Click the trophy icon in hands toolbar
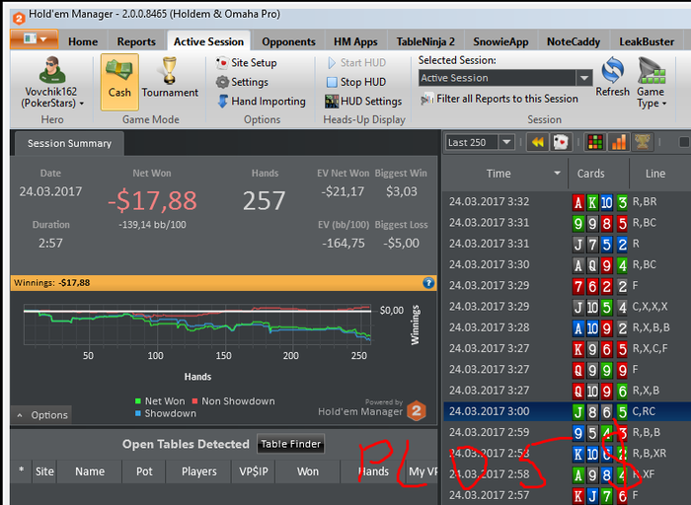The height and width of the screenshot is (505, 691). click(x=642, y=142)
